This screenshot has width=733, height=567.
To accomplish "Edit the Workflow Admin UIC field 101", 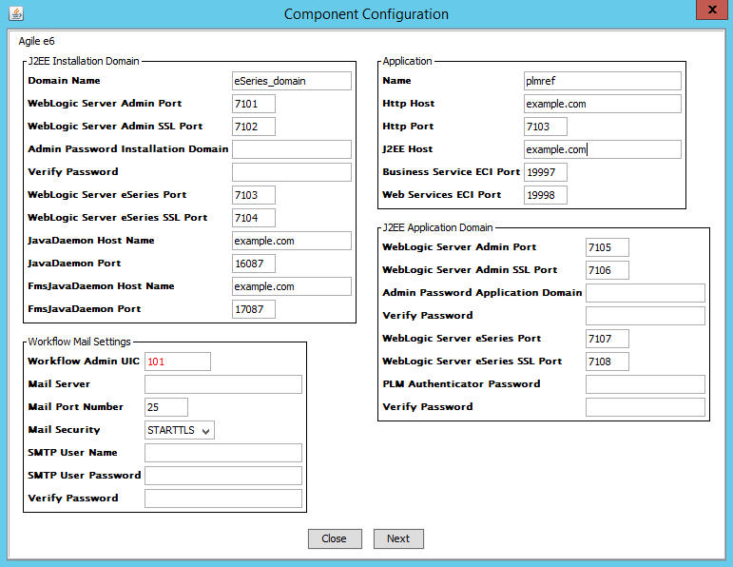I will 178,362.
